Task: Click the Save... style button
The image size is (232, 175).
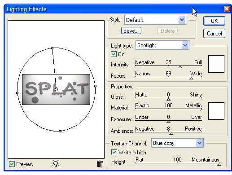Action: pyautogui.click(x=131, y=31)
